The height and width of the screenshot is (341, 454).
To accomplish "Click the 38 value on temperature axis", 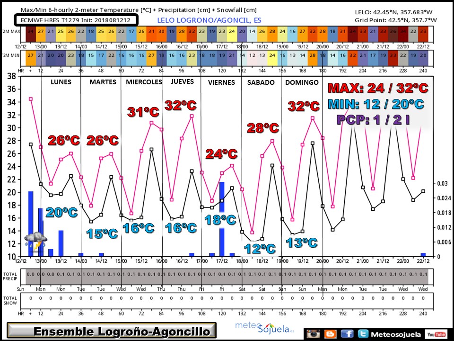I will (x=11, y=76).
